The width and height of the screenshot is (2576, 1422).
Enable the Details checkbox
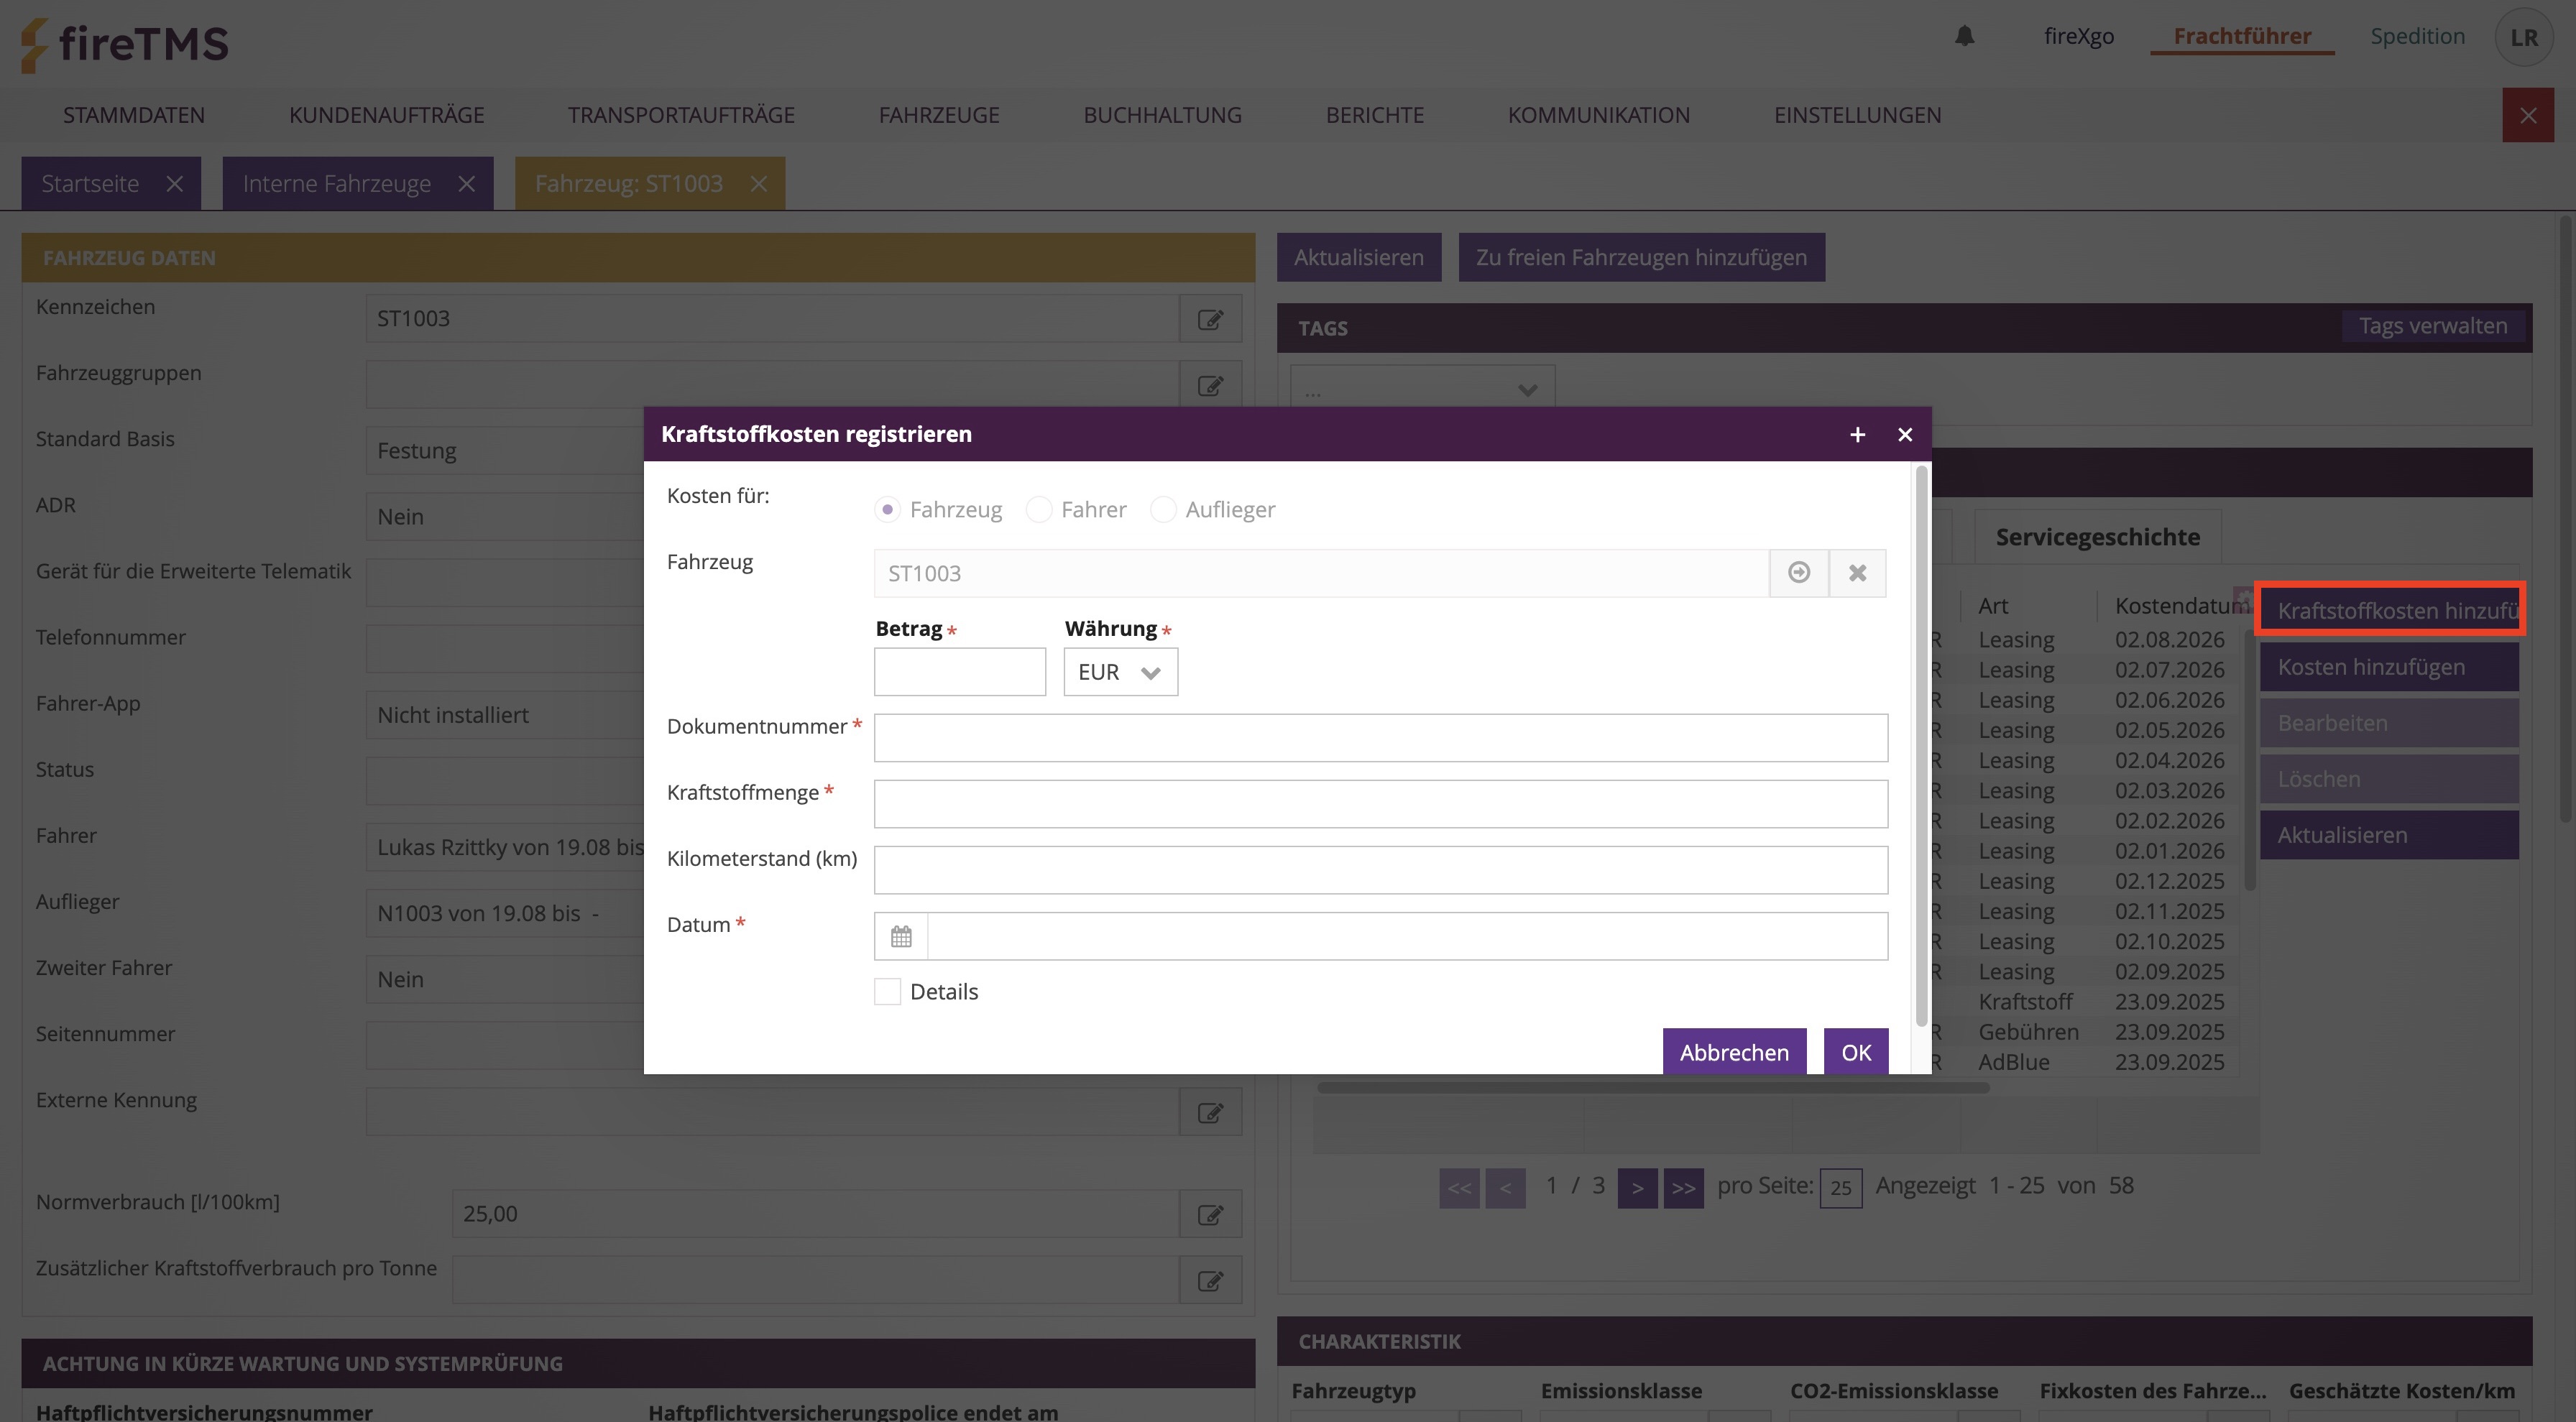[887, 992]
